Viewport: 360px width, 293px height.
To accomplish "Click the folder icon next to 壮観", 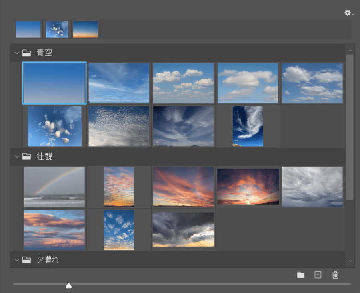I will tap(27, 156).
